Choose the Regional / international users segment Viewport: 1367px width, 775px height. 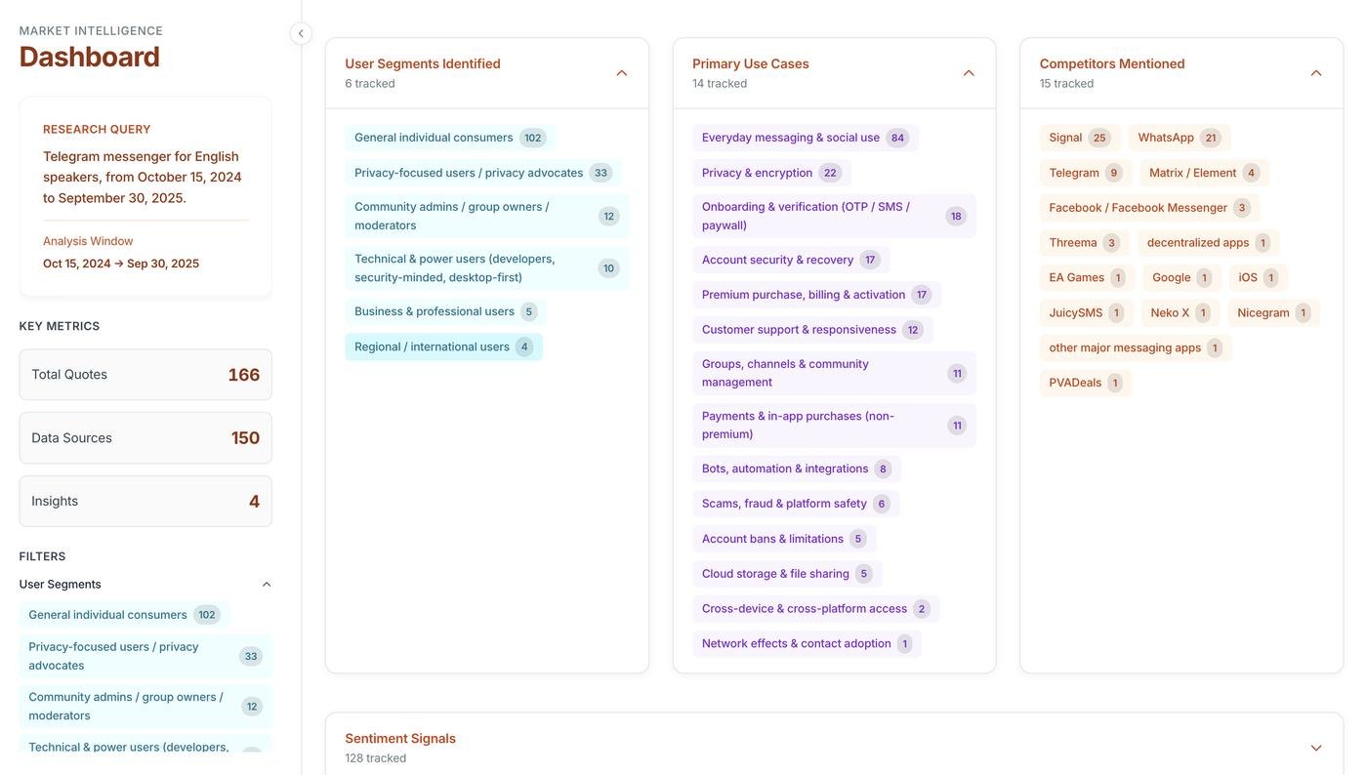442,347
